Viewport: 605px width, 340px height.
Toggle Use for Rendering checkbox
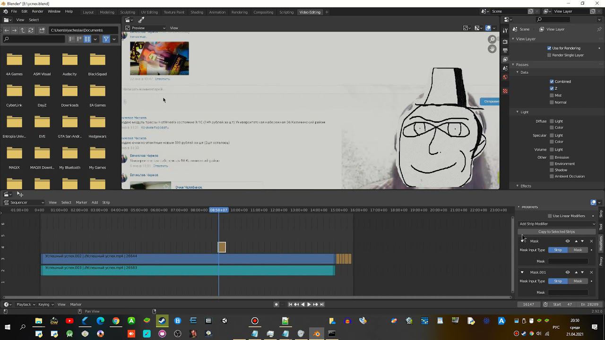[x=549, y=48]
